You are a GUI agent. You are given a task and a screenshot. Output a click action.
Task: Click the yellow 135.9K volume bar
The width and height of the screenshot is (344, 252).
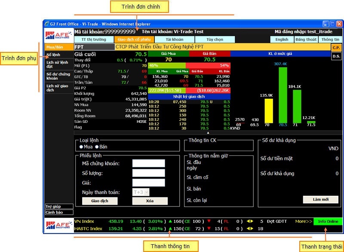click(x=269, y=111)
